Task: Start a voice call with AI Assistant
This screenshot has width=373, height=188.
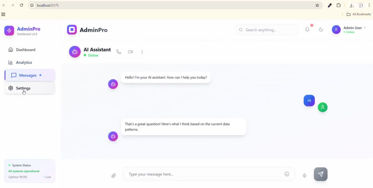Action: point(119,52)
